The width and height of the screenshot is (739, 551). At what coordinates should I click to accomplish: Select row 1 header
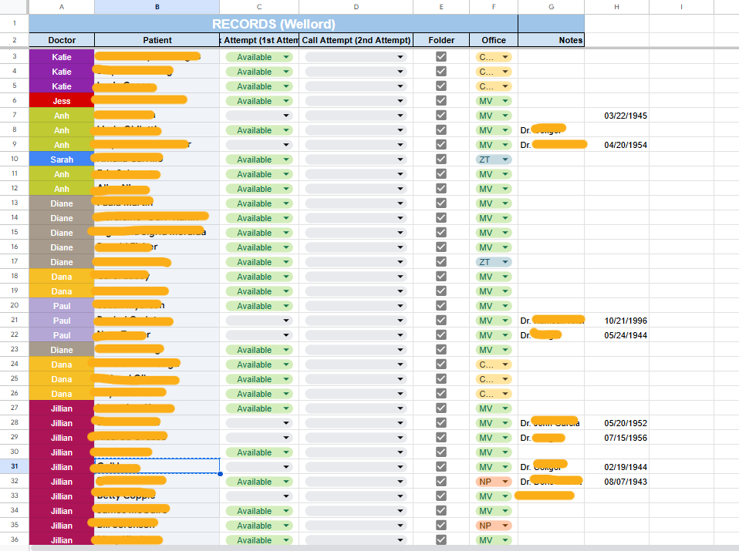14,23
